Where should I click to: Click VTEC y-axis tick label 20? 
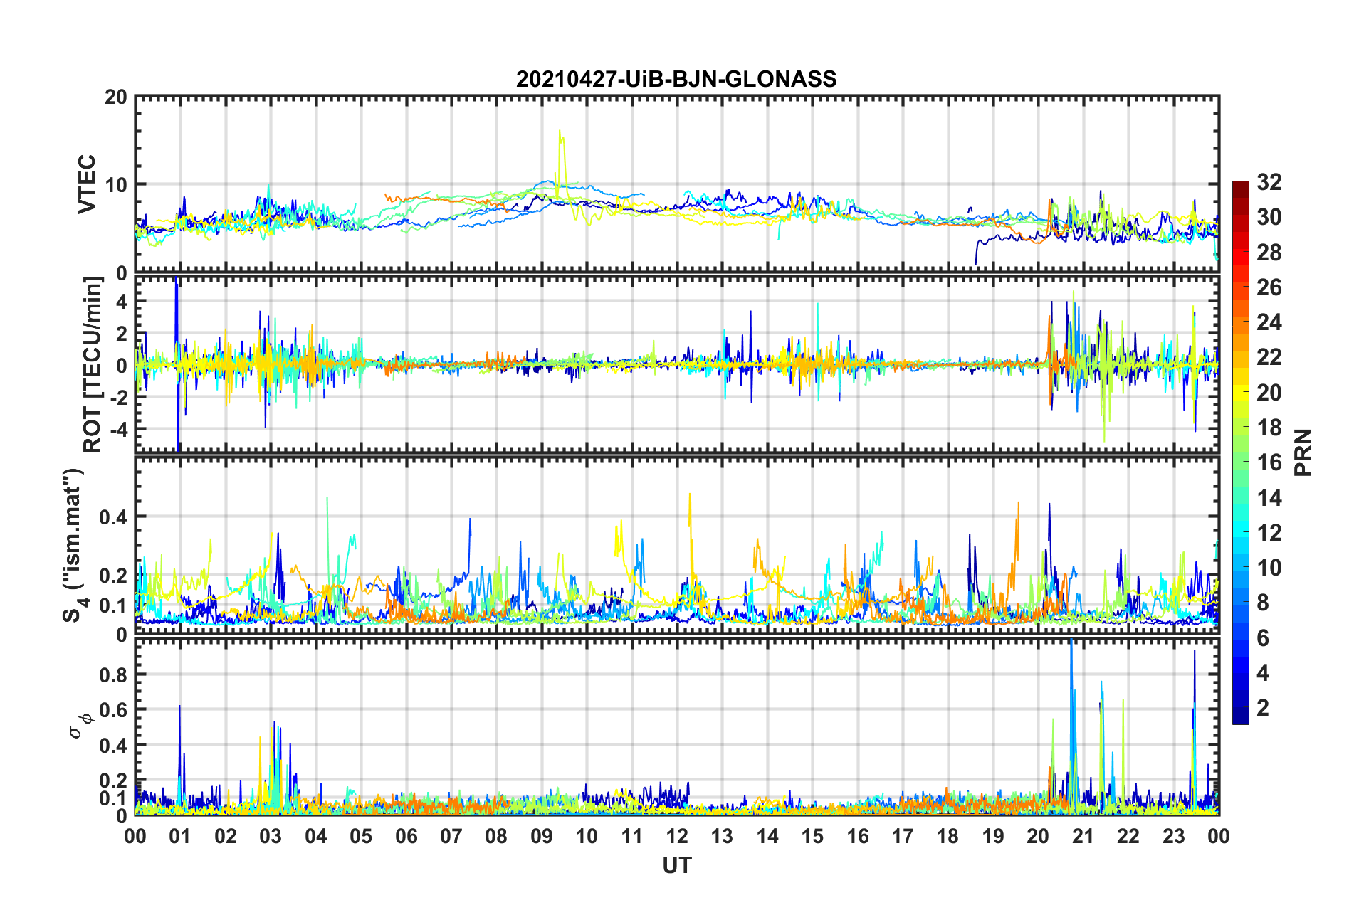pos(116,97)
